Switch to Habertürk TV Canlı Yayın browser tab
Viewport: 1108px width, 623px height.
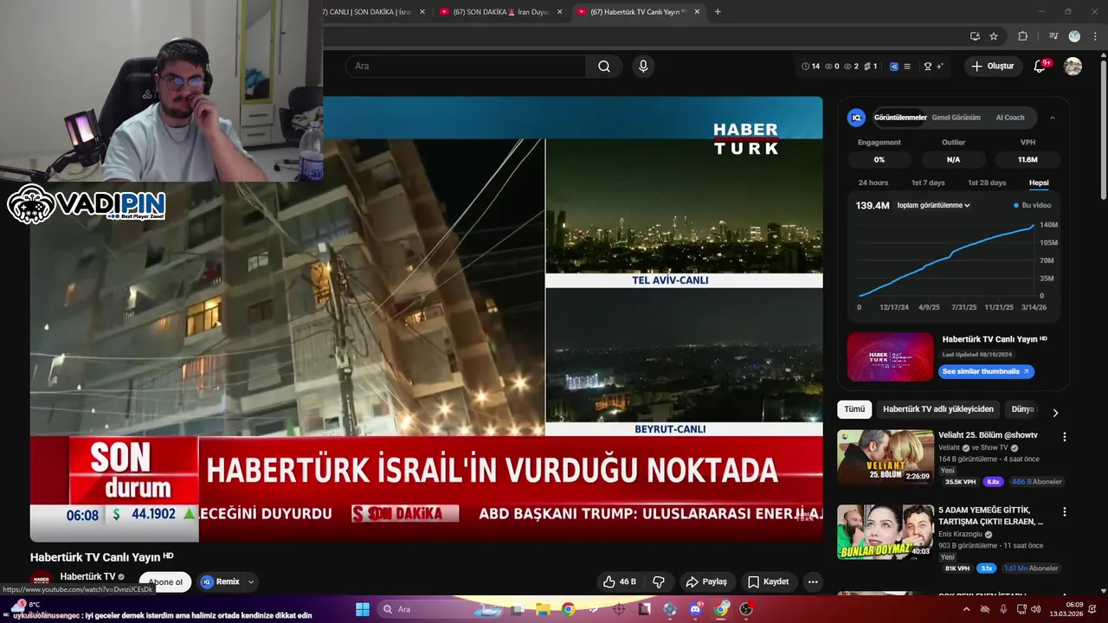click(638, 12)
